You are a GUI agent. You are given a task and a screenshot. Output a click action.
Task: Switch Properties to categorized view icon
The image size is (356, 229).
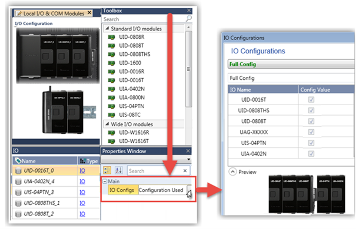[x=107, y=170]
